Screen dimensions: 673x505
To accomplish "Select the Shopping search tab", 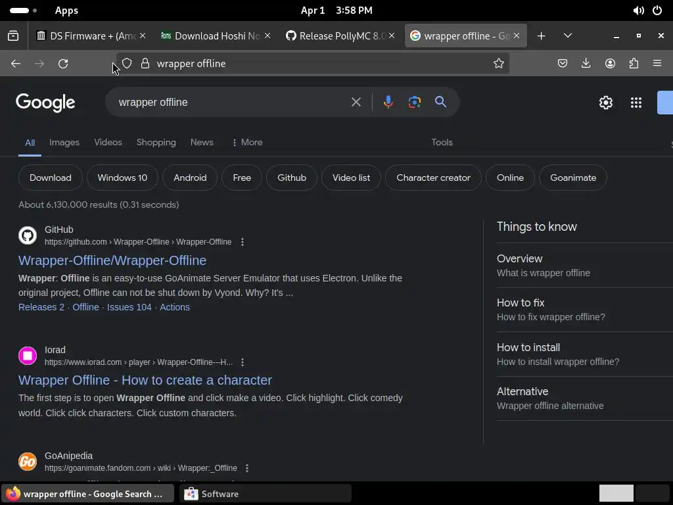I will (x=156, y=142).
